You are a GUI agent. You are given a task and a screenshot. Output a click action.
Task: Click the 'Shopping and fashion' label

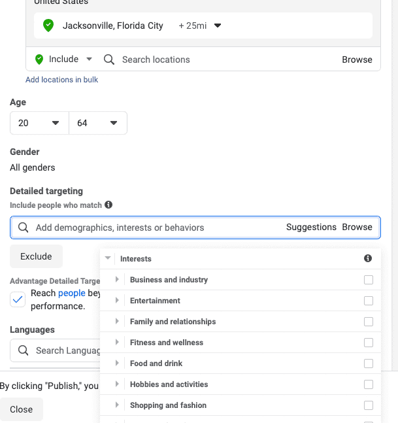point(168,405)
